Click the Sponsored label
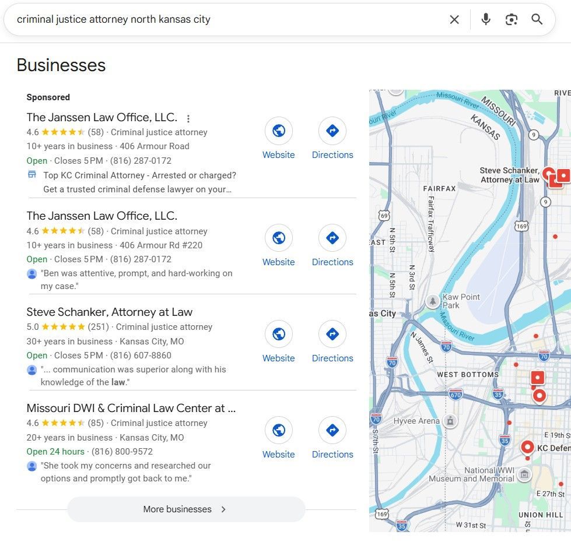 [x=48, y=97]
